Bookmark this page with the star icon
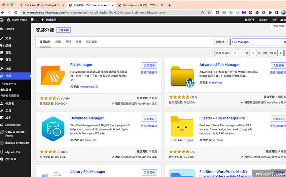Image resolution: width=286 pixels, height=177 pixels. click(x=209, y=12)
